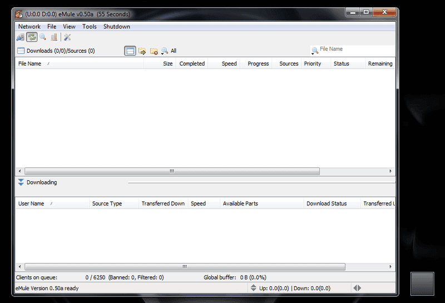Click the clients list horizontal scrollbar thumb
The height and width of the screenshot is (303, 445).
185,267
